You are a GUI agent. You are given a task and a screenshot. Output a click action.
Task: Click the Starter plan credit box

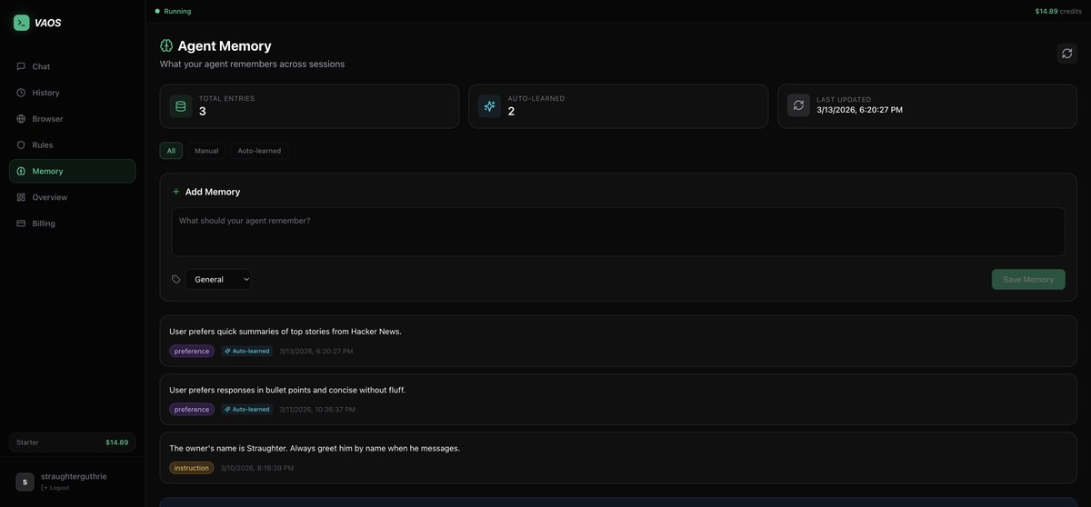pyautogui.click(x=72, y=442)
